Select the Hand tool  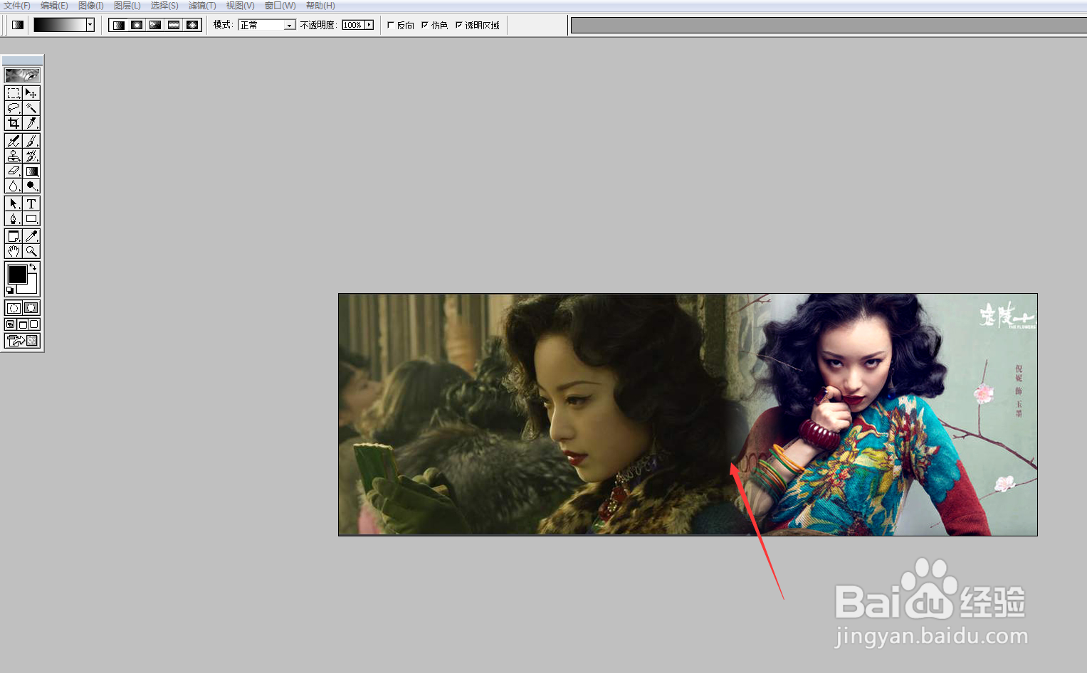[14, 251]
